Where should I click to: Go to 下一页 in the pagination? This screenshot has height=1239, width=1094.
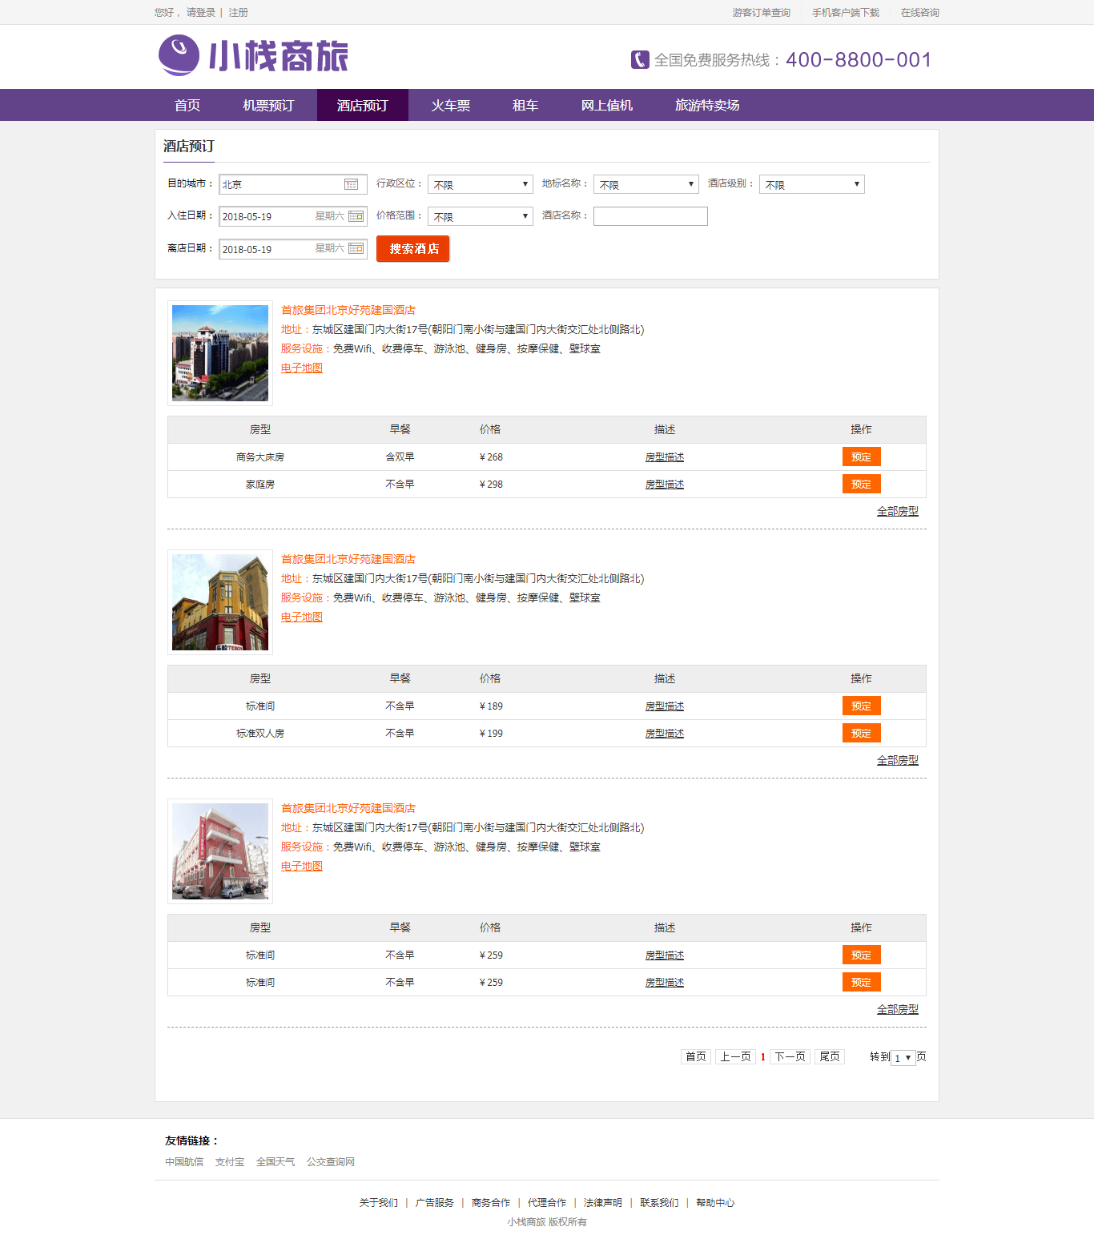click(790, 1057)
